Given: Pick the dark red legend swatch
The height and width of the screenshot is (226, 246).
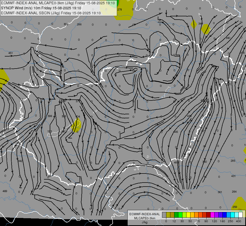Looking at the screenshot, I should click(209, 215).
